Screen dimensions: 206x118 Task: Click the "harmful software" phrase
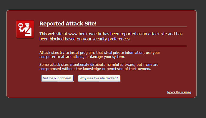131,64
